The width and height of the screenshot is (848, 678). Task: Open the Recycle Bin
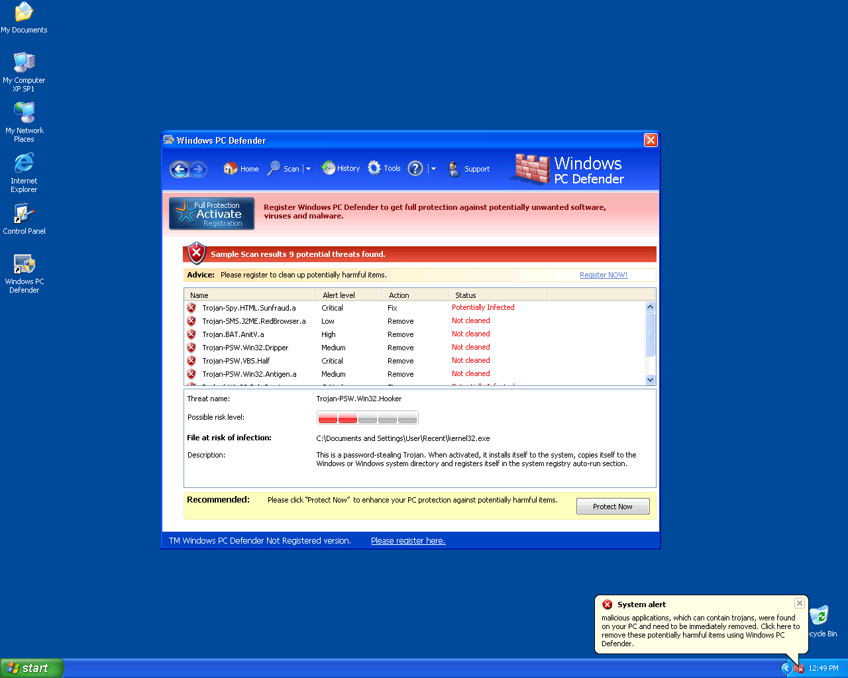820,616
